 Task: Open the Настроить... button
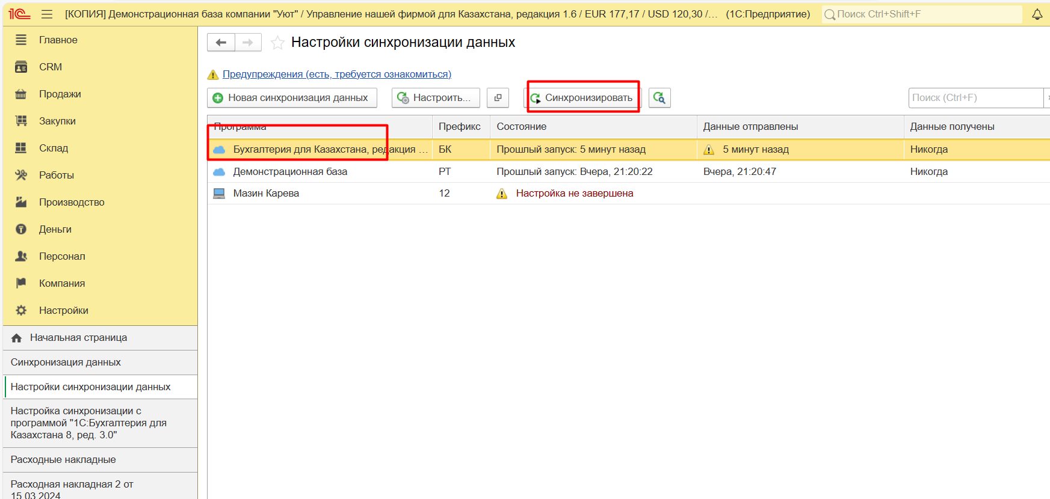click(x=436, y=98)
